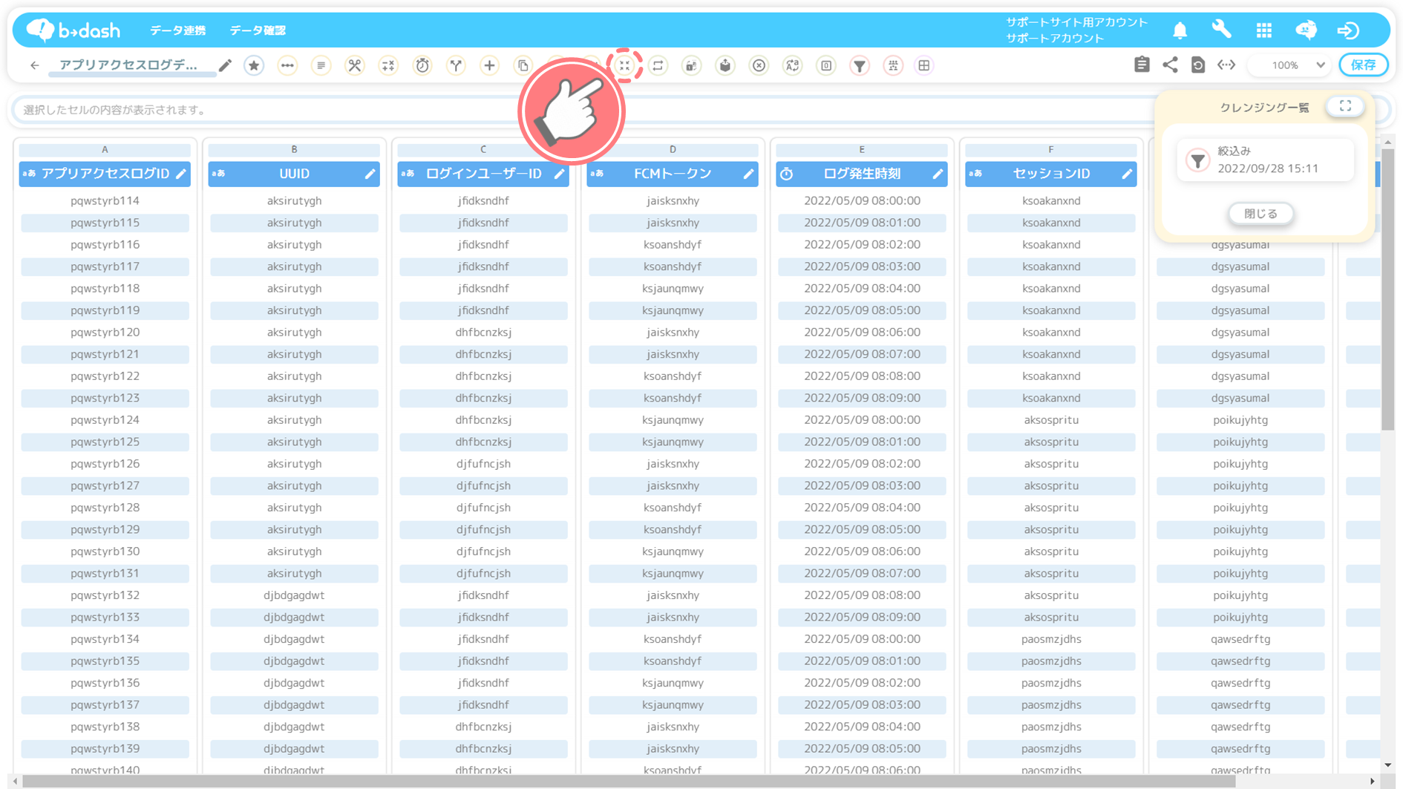This screenshot has width=1403, height=789.
Task: Edit the dataset name with the pencil icon
Action: [225, 65]
